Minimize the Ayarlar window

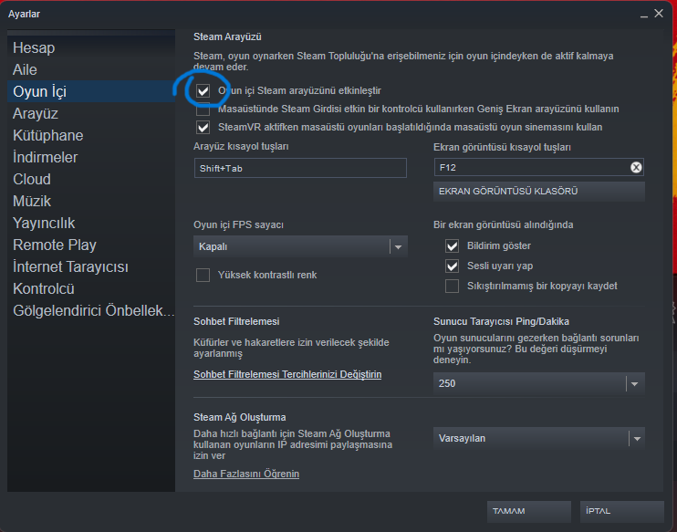644,15
